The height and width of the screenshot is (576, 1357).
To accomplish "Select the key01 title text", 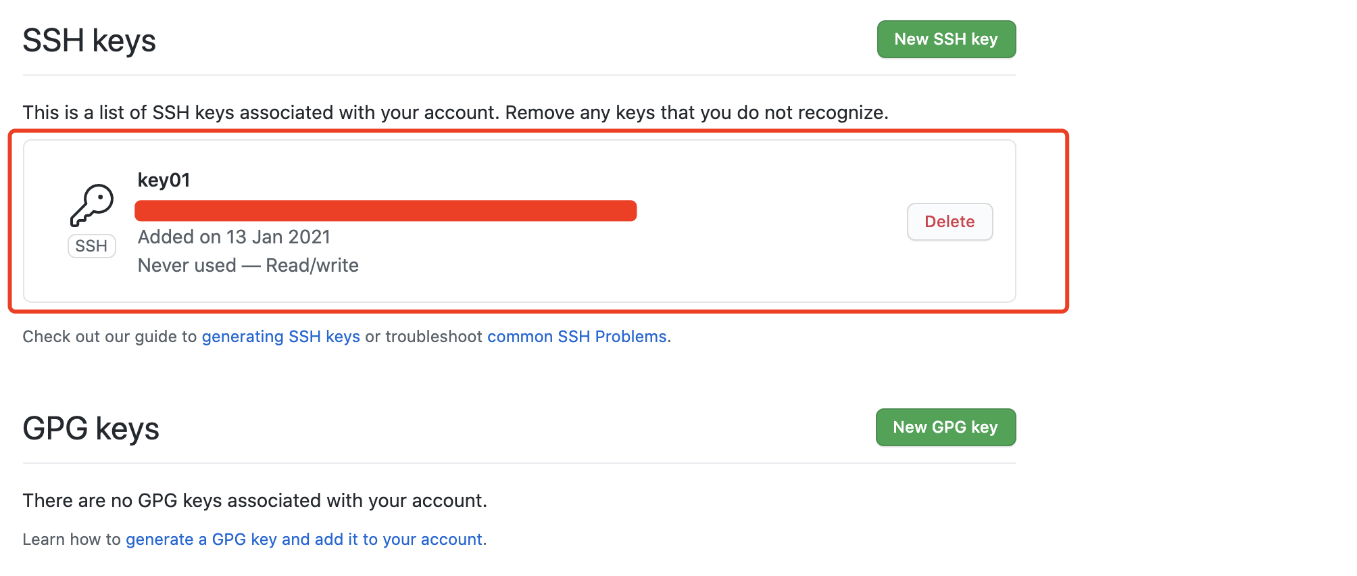I will pos(164,181).
